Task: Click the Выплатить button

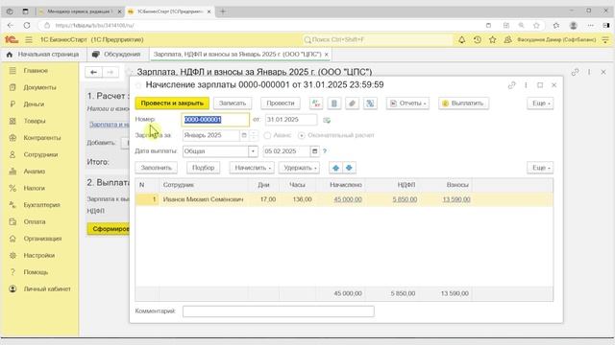Action: tap(463, 103)
